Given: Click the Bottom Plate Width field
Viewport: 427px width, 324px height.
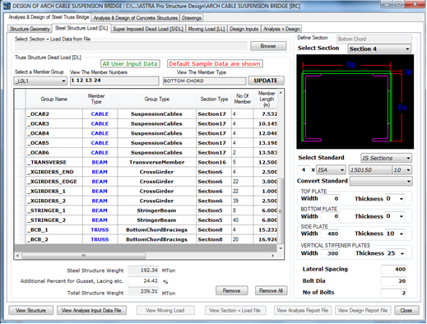Looking at the screenshot, I should pyautogui.click(x=330, y=216).
